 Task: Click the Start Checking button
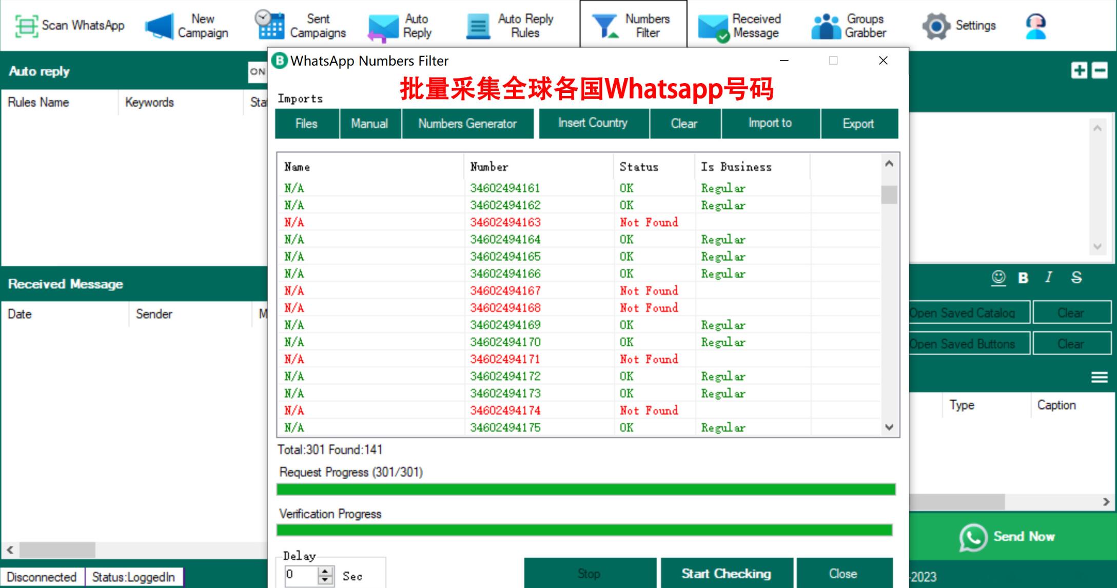click(727, 573)
